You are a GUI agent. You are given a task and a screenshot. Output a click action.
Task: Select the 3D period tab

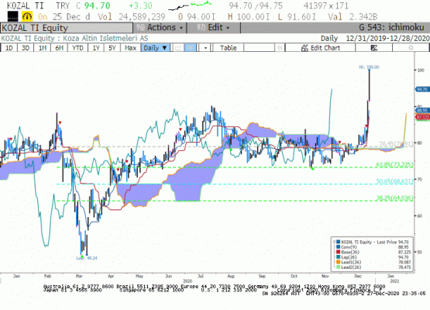point(26,48)
